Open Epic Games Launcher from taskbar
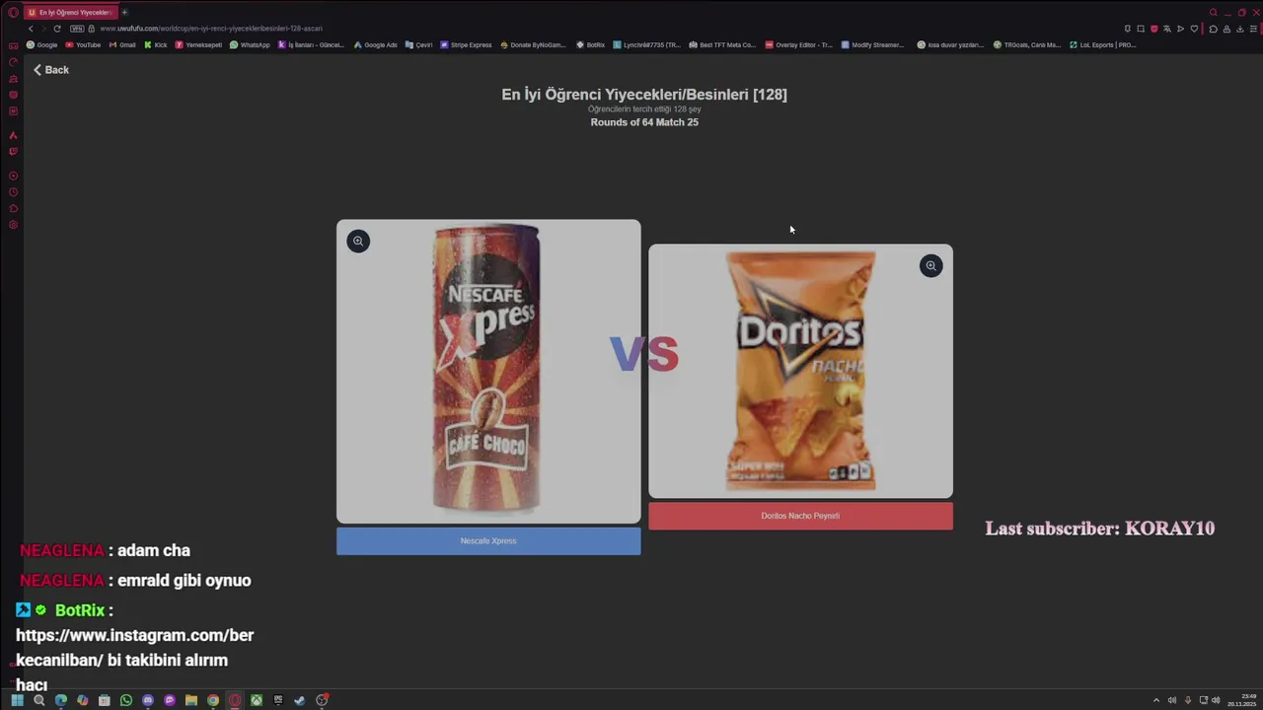Viewport: 1263px width, 710px height. click(278, 700)
